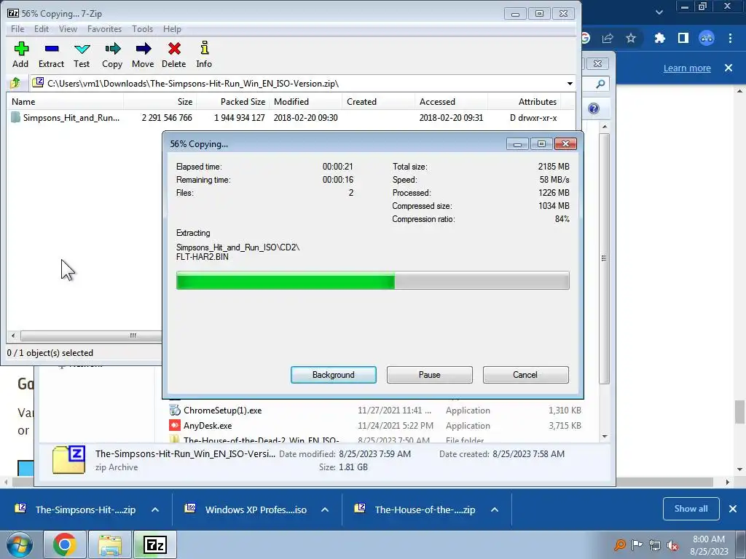Sort by Name column header
Viewport: 746px width, 559px height.
tap(66, 102)
